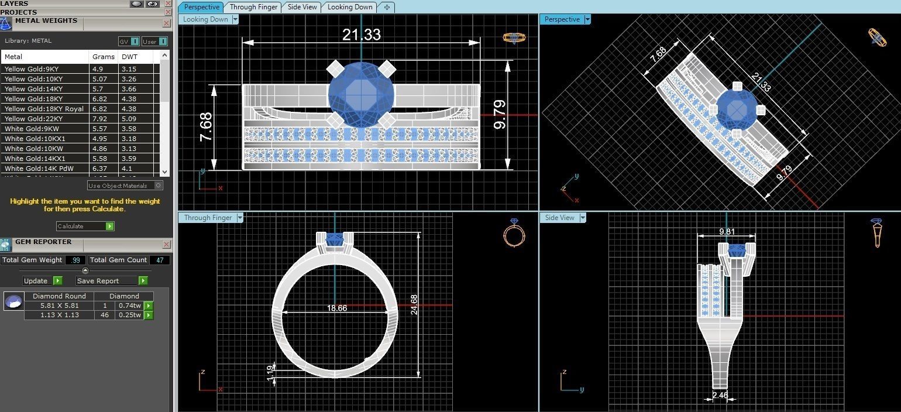Click the Update button
Screen dimensions: 901x412
pyautogui.click(x=43, y=281)
